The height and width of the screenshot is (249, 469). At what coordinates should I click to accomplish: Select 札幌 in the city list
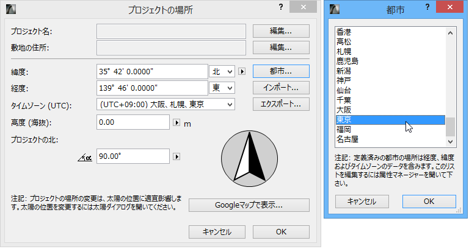click(x=390, y=51)
